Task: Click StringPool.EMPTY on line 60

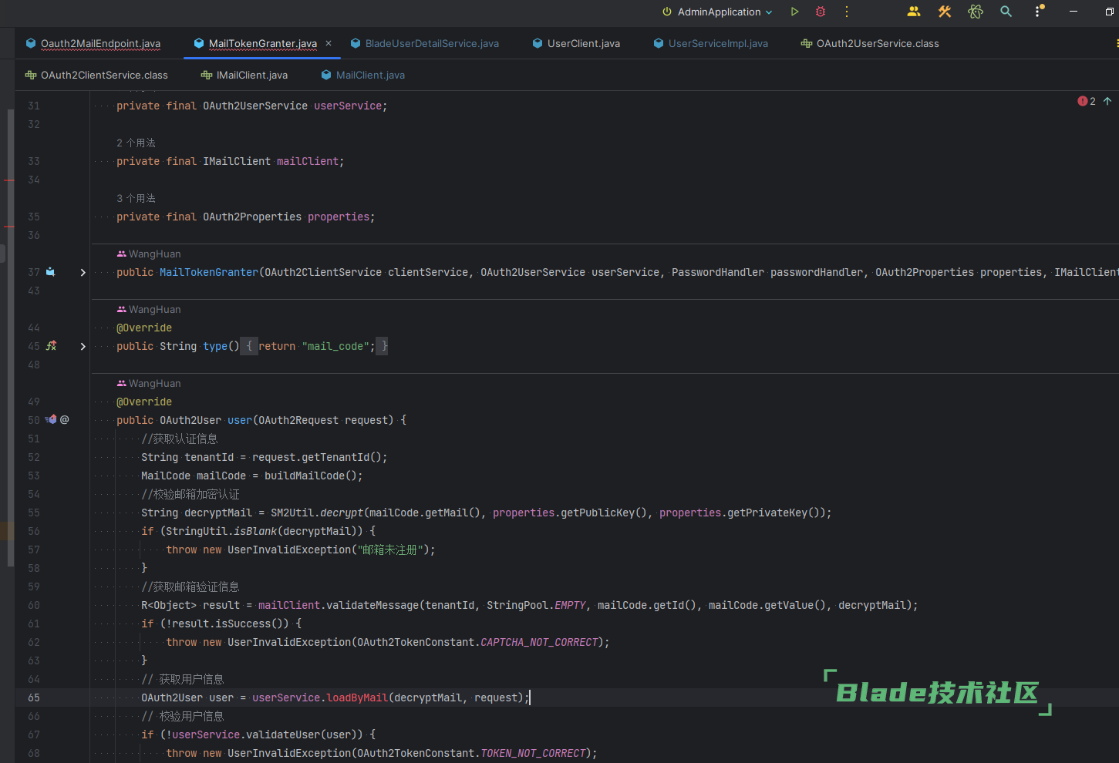Action: 536,605
